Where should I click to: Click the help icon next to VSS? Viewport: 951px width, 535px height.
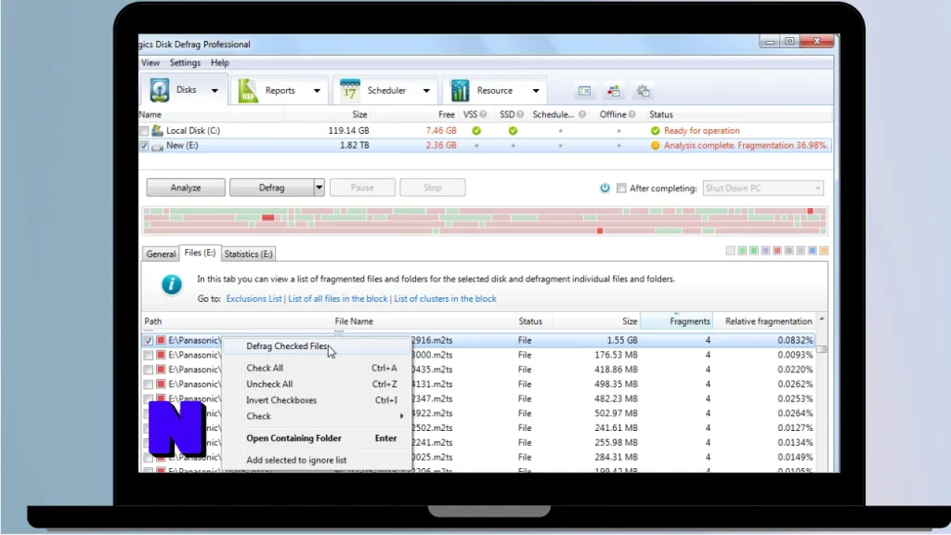pos(483,114)
